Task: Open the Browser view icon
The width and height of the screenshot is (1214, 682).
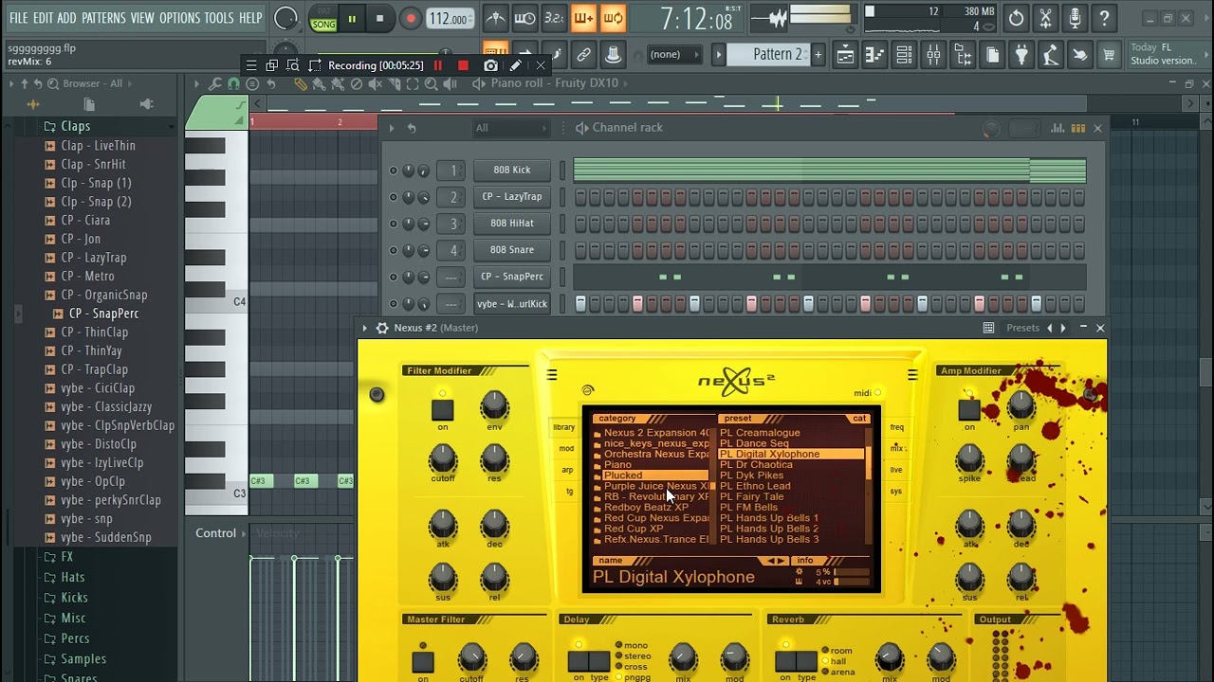Action: click(x=963, y=55)
